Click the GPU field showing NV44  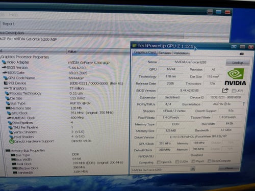171,69
